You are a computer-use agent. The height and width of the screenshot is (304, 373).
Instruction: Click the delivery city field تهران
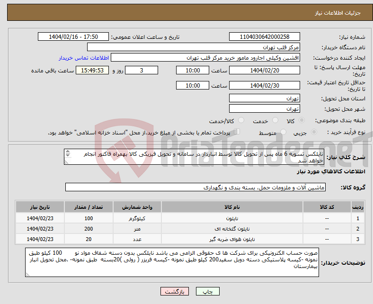[265, 108]
